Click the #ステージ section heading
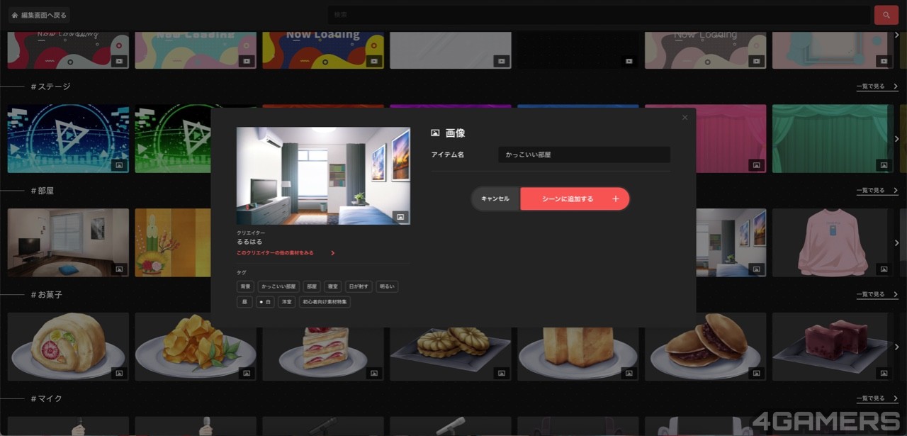 coord(51,86)
